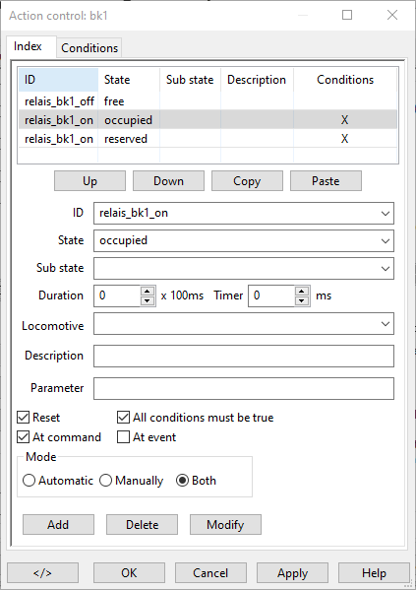Decrease the Timer spinner value
416x590 pixels.
pos(301,300)
